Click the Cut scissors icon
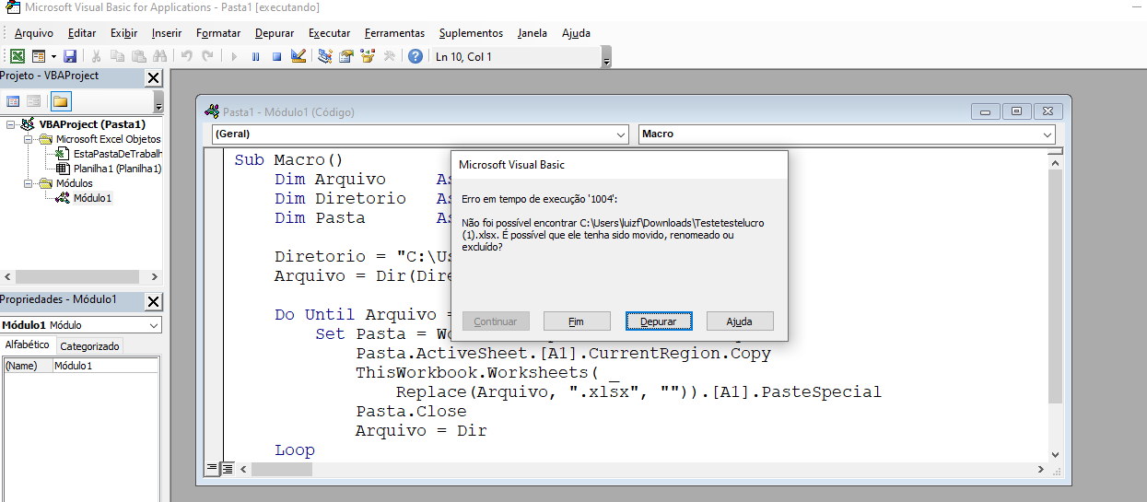1147x502 pixels. tap(96, 56)
